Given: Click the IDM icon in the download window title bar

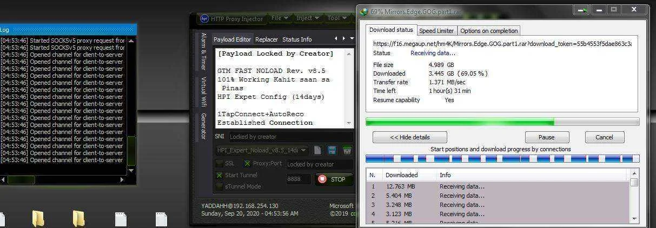Looking at the screenshot, I should click(364, 11).
